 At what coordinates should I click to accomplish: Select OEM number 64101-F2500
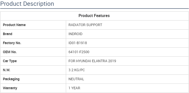79,52
